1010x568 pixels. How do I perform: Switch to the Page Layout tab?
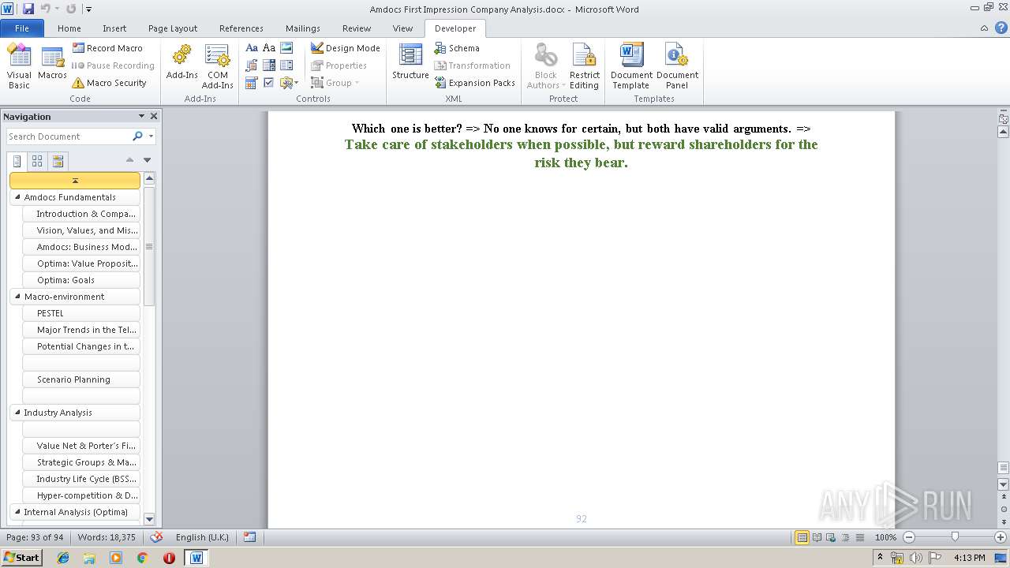pyautogui.click(x=173, y=28)
